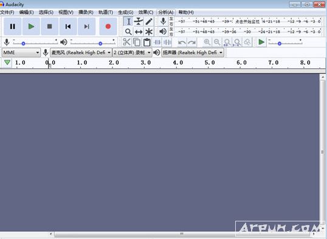Click the Silence audio icon
Image resolution: width=327 pixels, height=239 pixels.
click(167, 42)
